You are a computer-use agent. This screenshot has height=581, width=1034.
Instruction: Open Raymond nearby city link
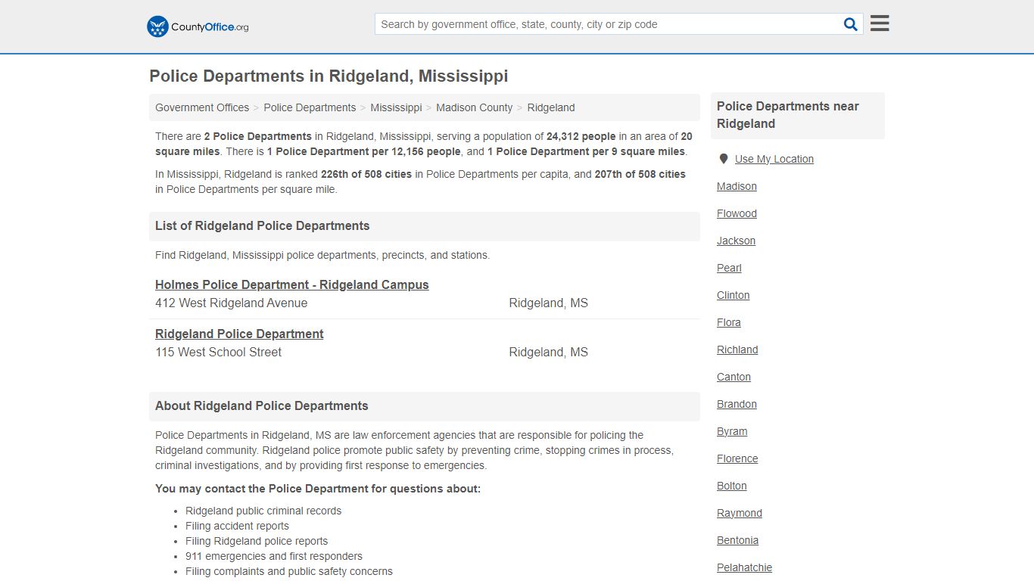click(740, 513)
